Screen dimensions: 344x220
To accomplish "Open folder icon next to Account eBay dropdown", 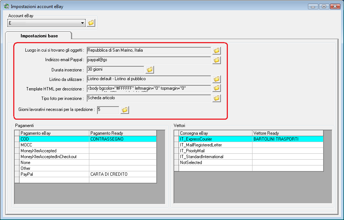I will 91,23.
